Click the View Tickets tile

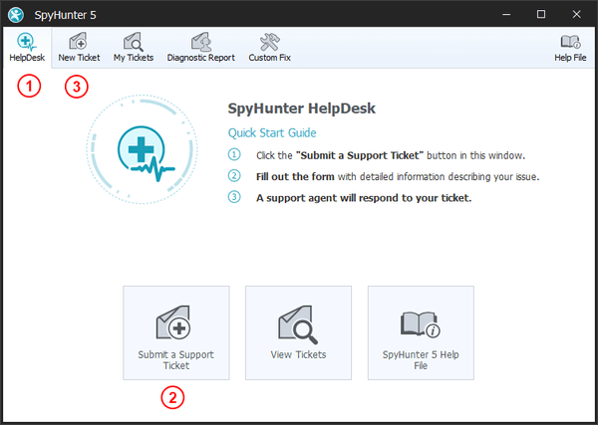(298, 332)
